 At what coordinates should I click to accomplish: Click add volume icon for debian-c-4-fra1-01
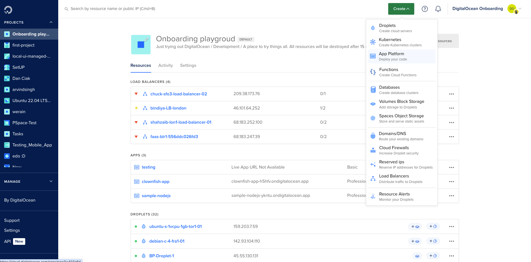[415, 241]
